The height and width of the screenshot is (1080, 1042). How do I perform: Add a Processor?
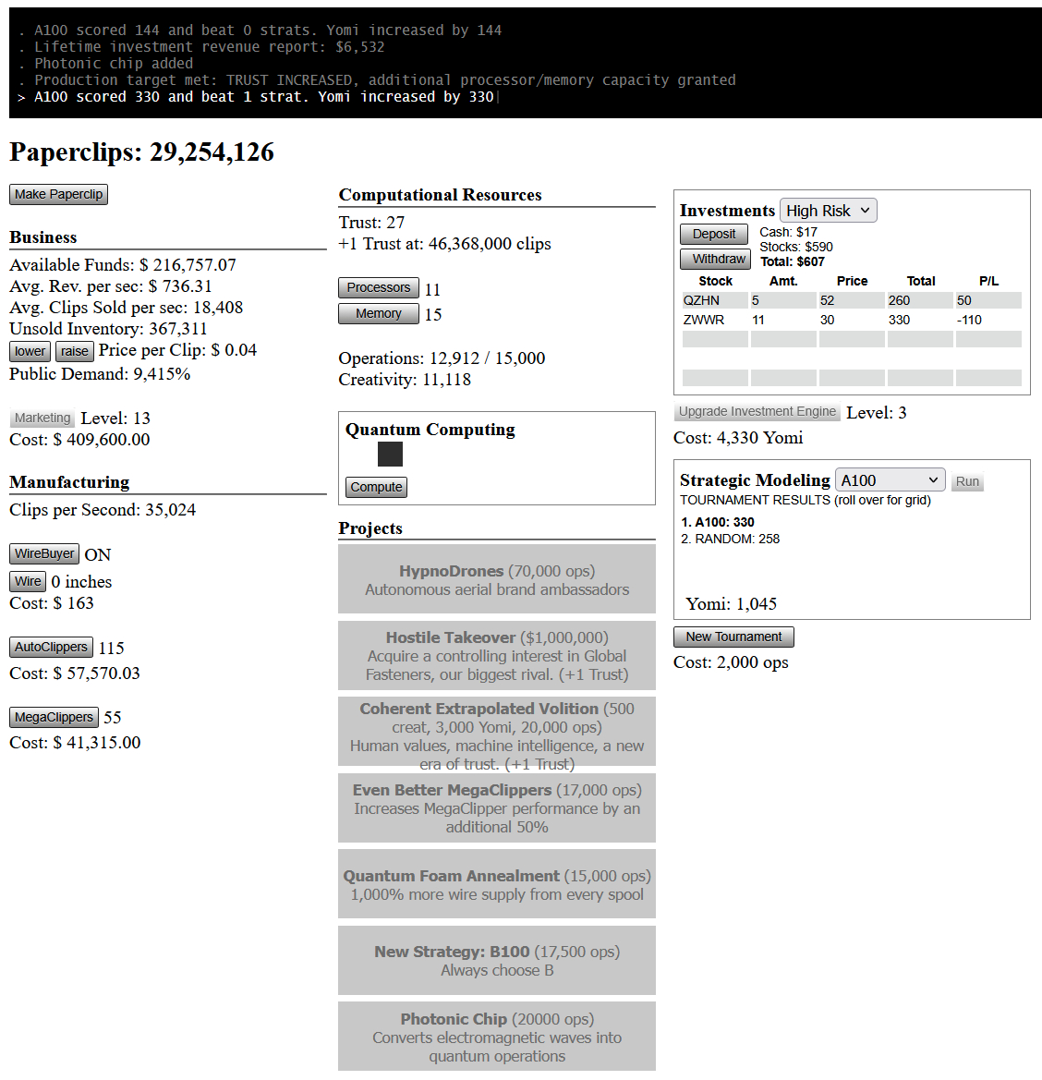(378, 288)
